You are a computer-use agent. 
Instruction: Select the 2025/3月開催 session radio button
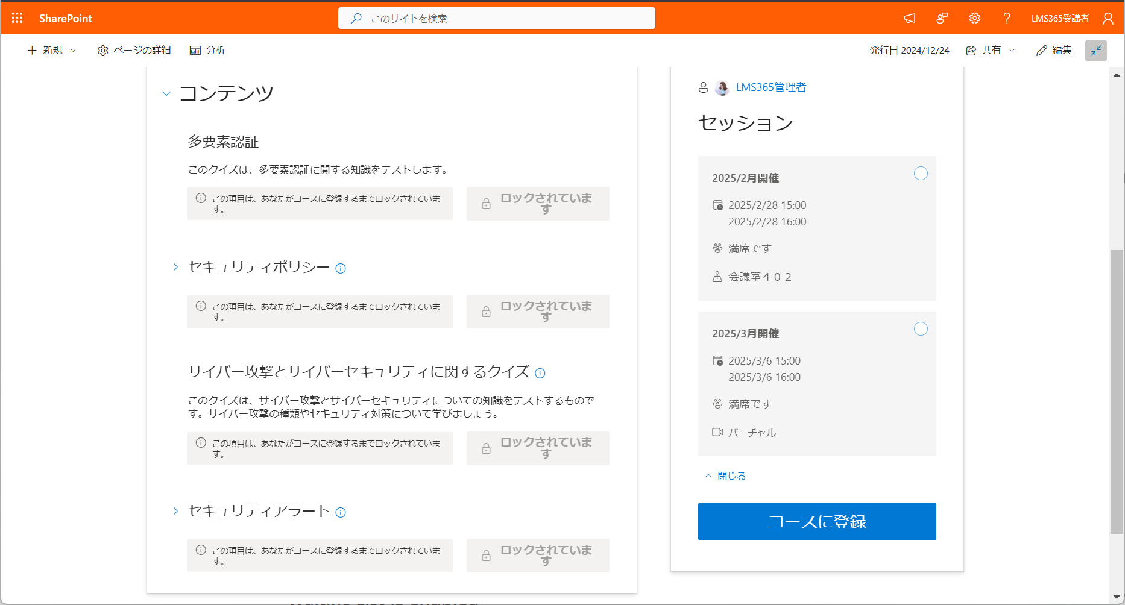[x=921, y=329]
